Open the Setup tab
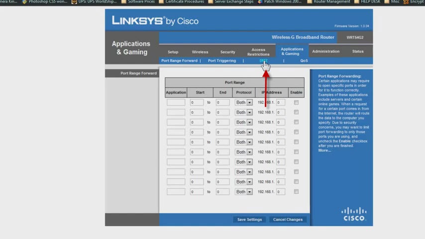This screenshot has width=425, height=239. [x=173, y=52]
